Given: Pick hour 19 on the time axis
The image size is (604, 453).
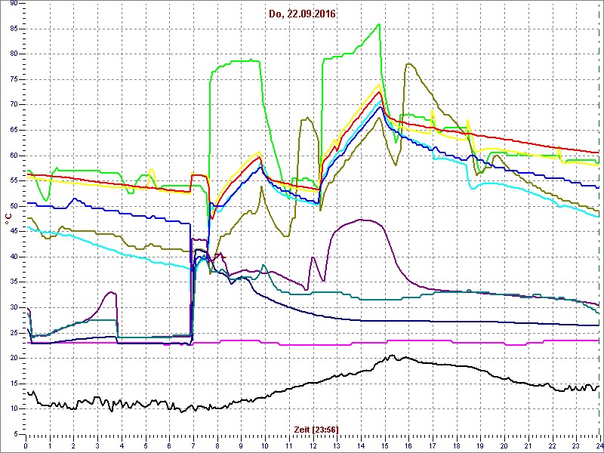Looking at the screenshot, I should [x=479, y=445].
